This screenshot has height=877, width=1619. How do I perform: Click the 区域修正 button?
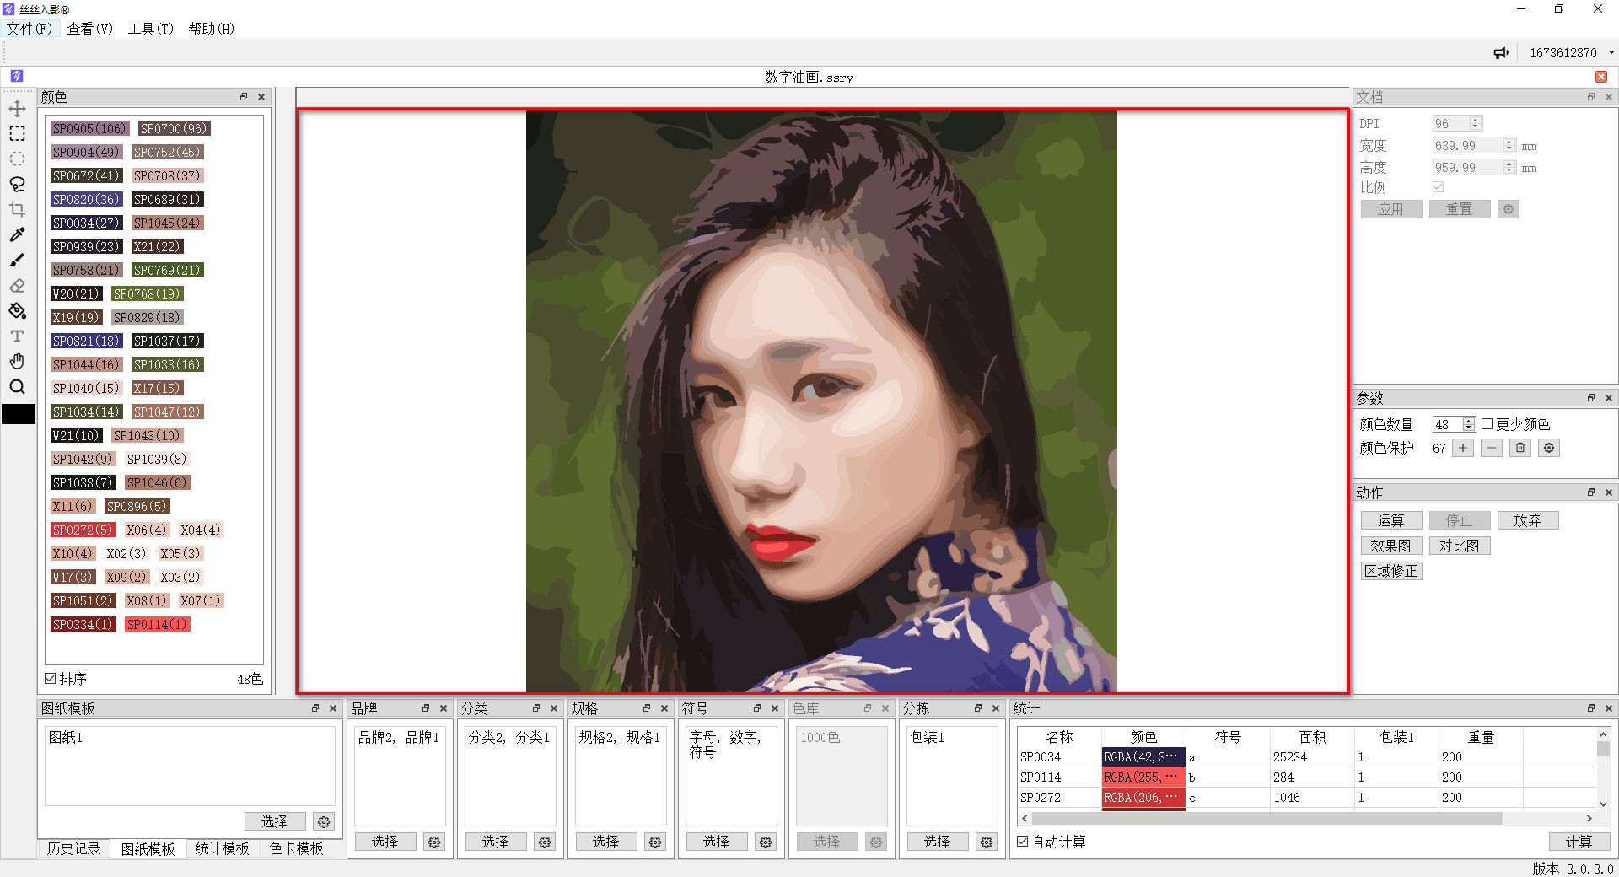[1390, 571]
